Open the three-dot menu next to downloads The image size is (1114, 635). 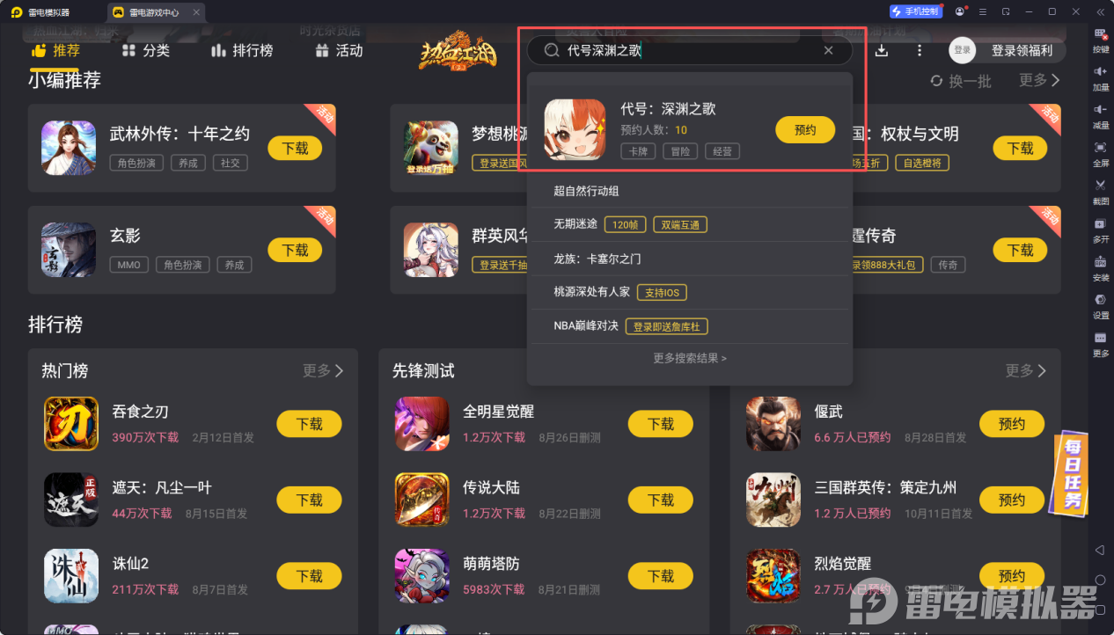click(920, 51)
